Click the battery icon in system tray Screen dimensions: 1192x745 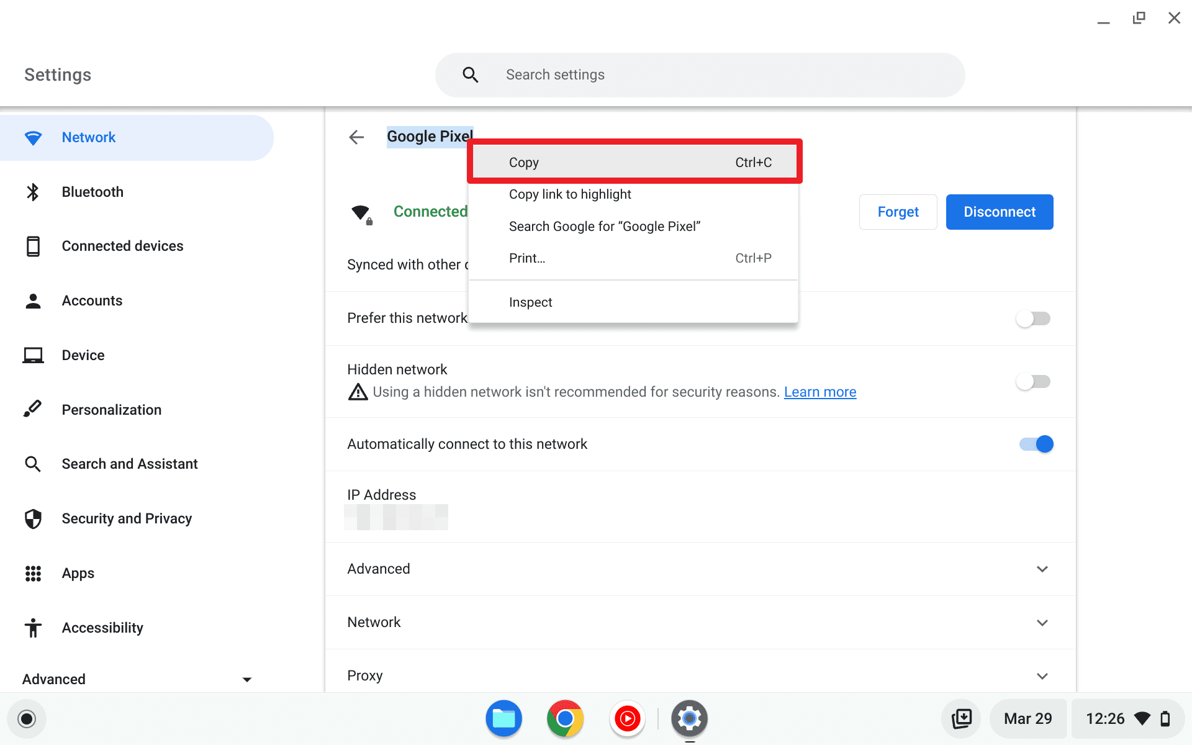pyautogui.click(x=1165, y=719)
